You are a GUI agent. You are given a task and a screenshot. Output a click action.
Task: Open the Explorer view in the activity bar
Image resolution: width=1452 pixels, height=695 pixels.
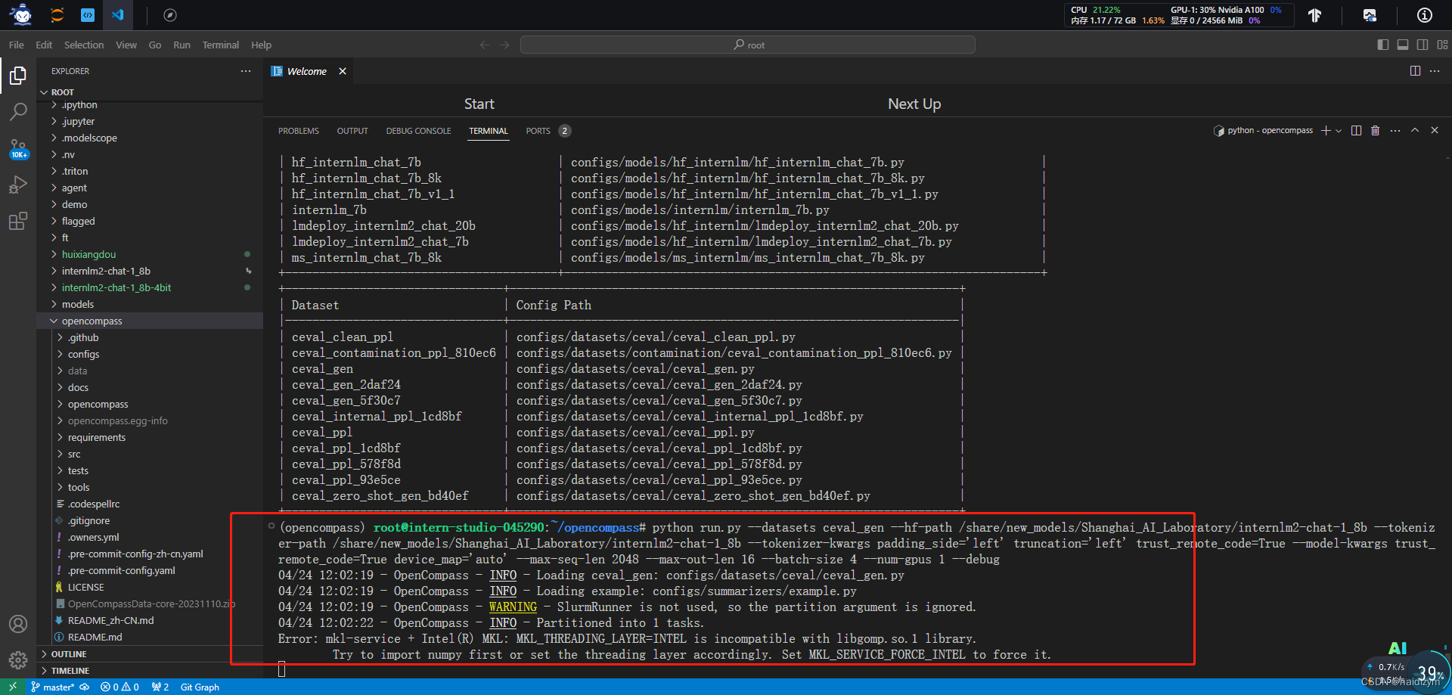pyautogui.click(x=18, y=76)
